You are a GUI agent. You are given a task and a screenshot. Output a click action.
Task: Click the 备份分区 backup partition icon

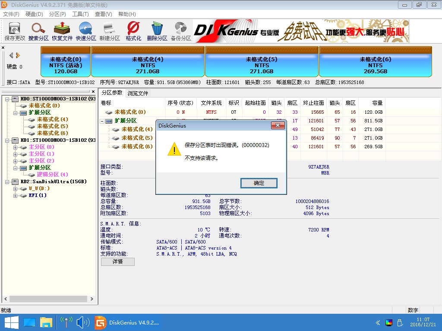181,31
